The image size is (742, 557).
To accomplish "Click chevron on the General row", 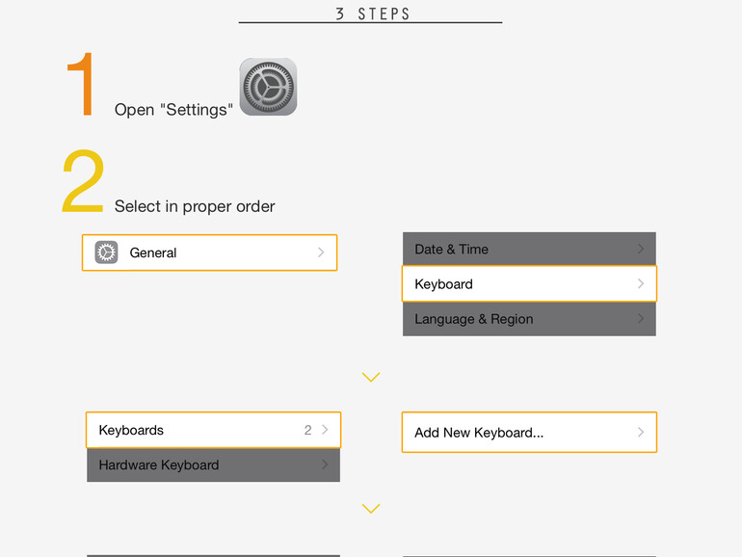I will tap(321, 252).
